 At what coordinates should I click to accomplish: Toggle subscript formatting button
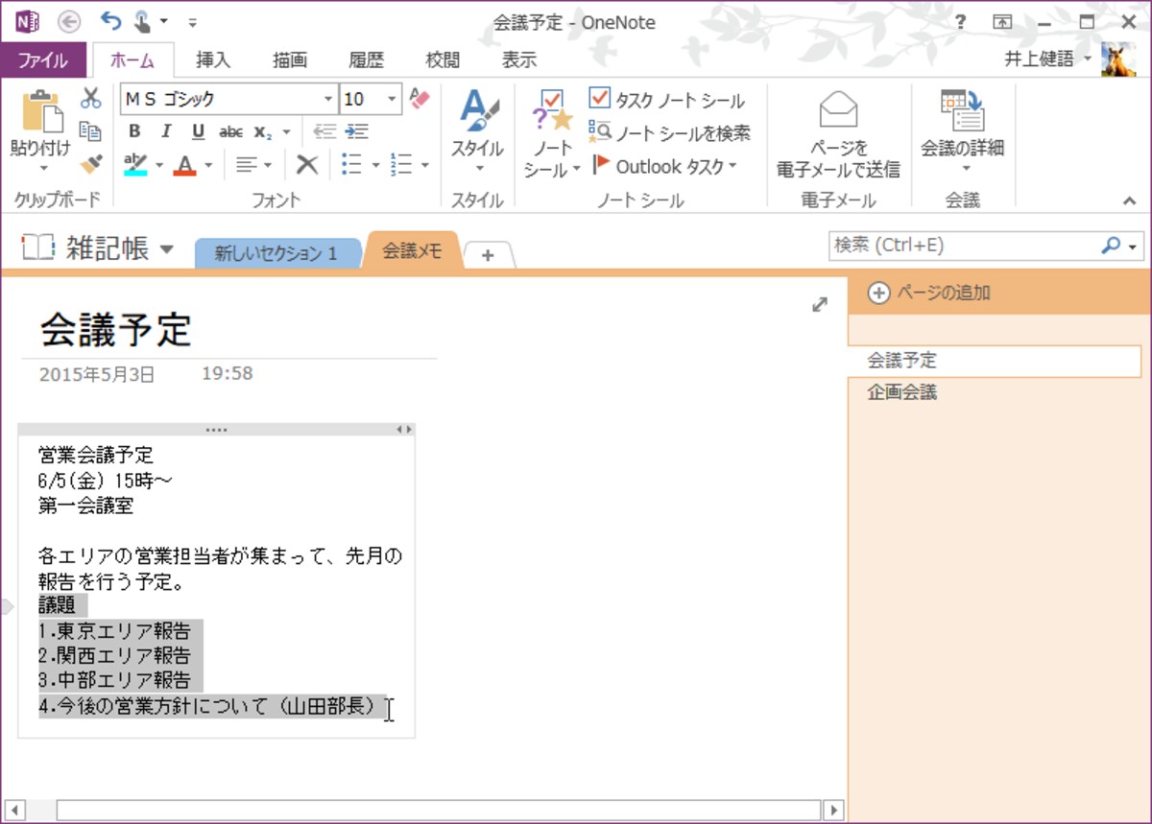point(262,132)
